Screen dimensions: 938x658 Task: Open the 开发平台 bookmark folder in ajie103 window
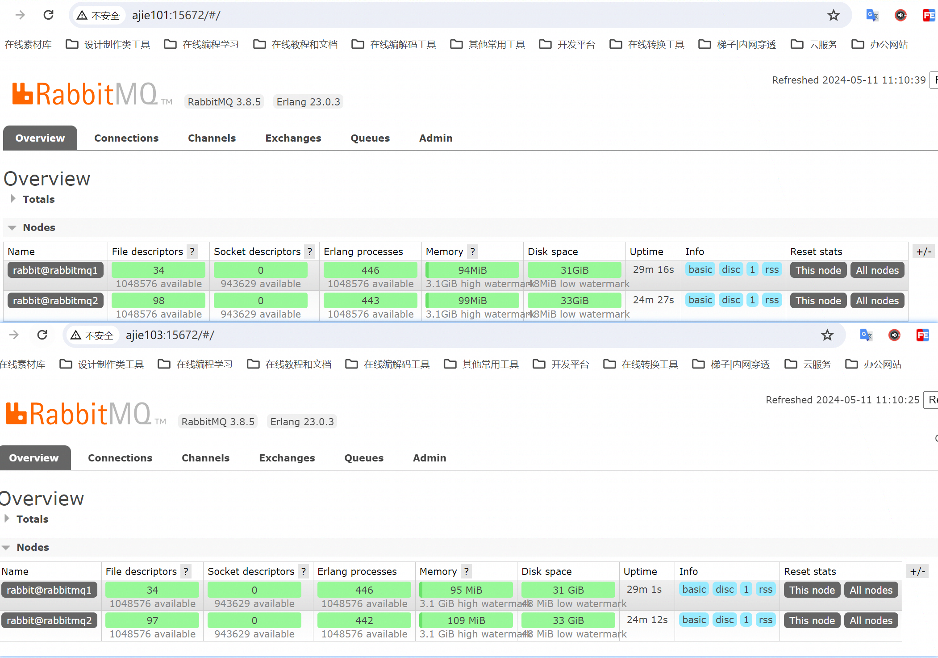(561, 364)
